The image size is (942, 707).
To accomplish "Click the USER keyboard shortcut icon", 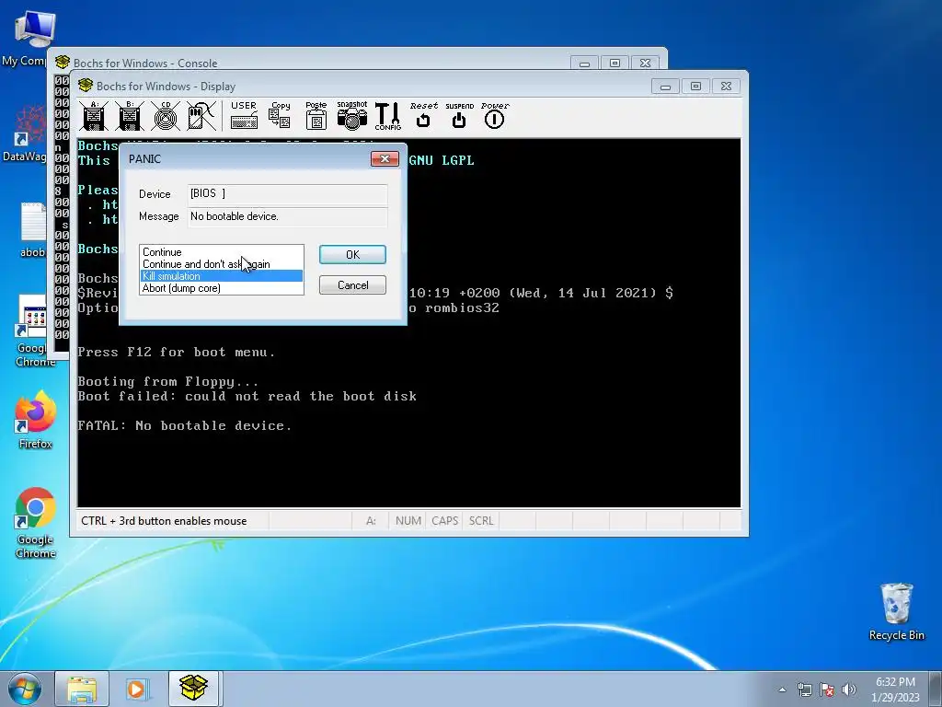I will tap(244, 115).
